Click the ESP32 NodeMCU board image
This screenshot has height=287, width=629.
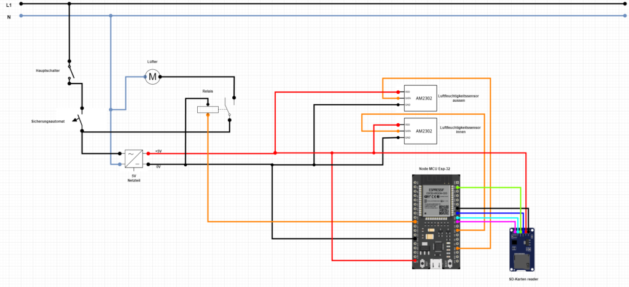(x=437, y=221)
